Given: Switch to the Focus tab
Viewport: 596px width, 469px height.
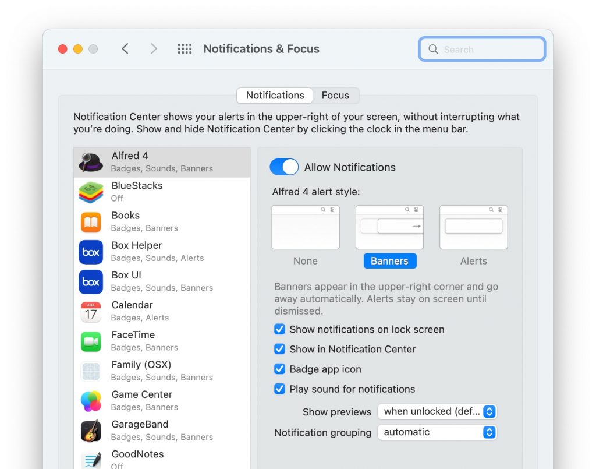Looking at the screenshot, I should point(335,95).
